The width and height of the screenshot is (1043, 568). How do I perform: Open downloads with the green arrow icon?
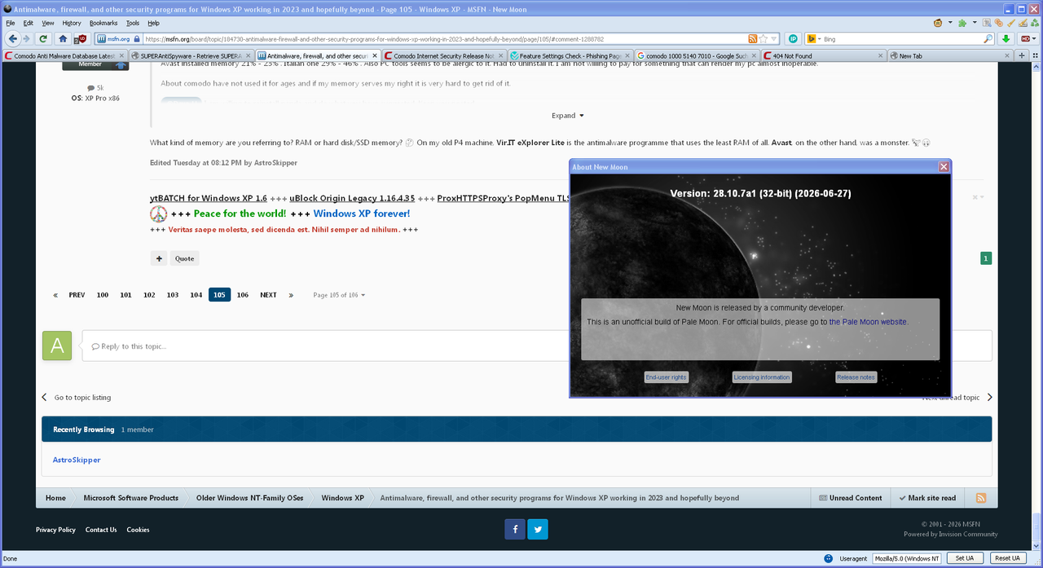1006,38
